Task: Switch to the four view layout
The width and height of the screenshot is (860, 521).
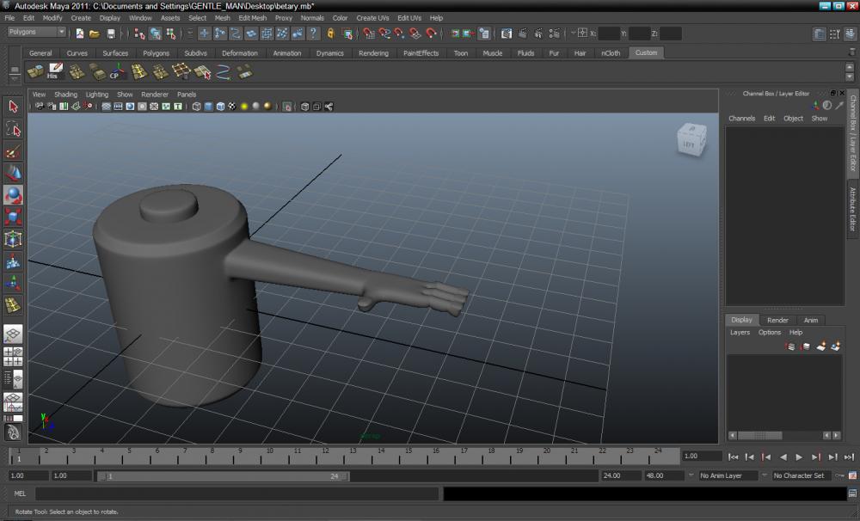Action: pyautogui.click(x=13, y=357)
